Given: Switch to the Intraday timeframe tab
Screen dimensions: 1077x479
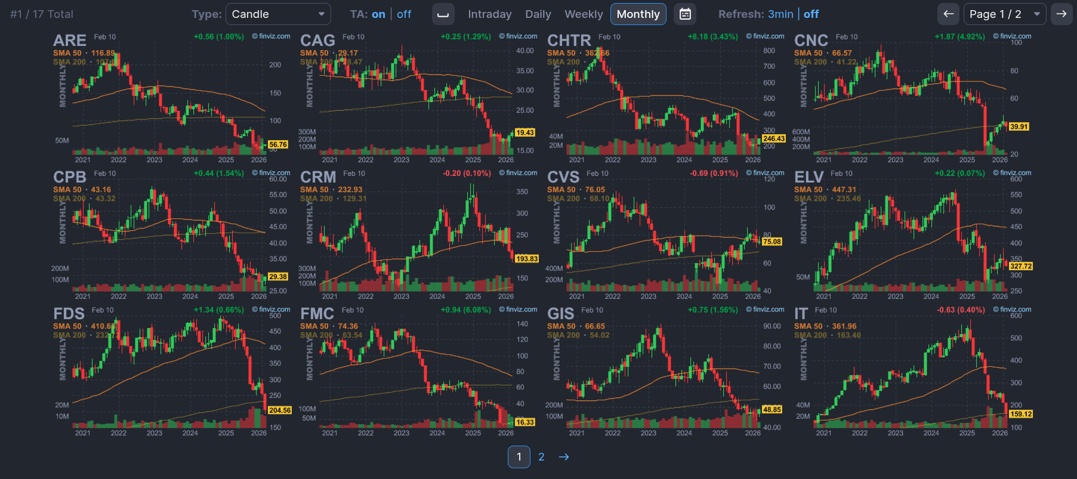Looking at the screenshot, I should [x=489, y=14].
